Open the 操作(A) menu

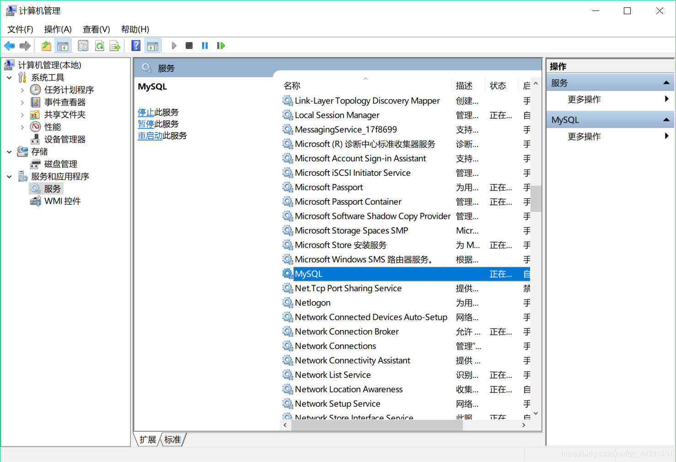(58, 29)
